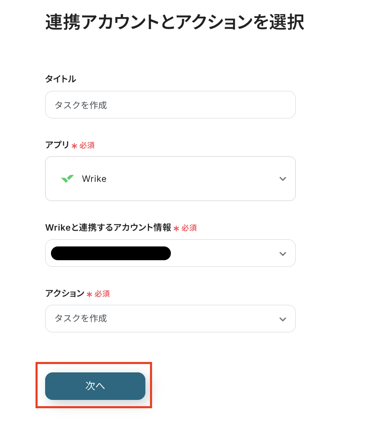The image size is (381, 422).
Task: Click the 必須 tag beside アカウント情報
Action: 189,228
